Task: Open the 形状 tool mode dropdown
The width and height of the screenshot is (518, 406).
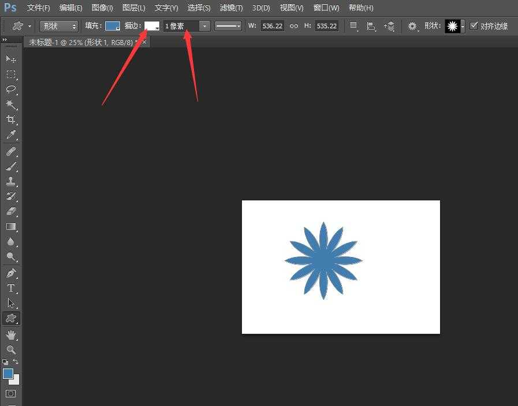Action: [59, 26]
